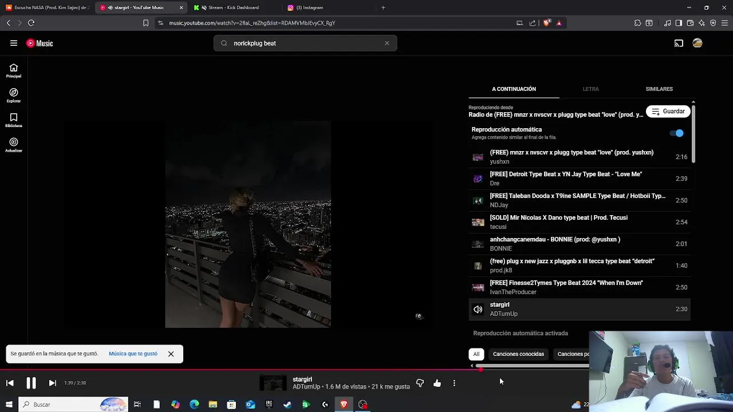Pause the current song
The width and height of the screenshot is (733, 412).
coord(31,383)
